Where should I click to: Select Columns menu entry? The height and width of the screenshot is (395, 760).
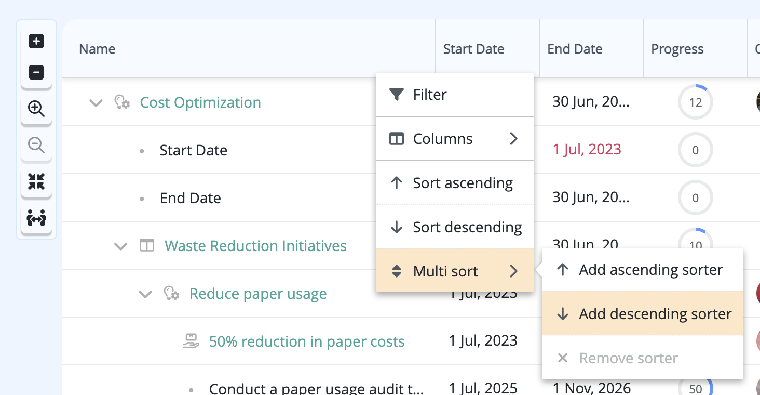pos(455,139)
